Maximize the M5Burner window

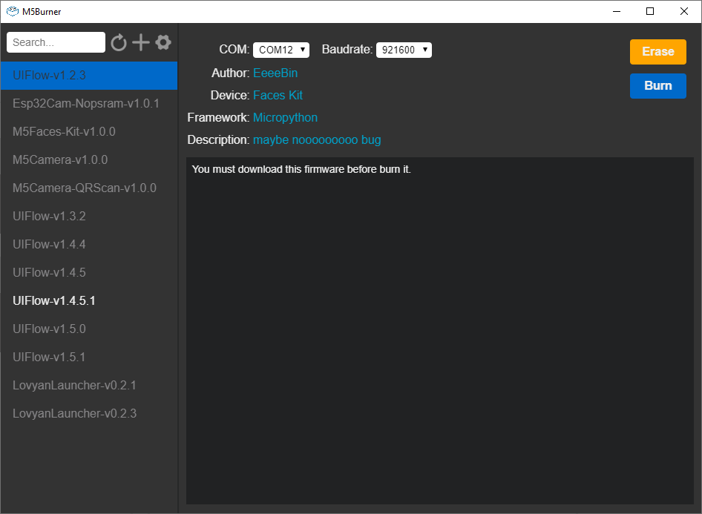click(650, 11)
